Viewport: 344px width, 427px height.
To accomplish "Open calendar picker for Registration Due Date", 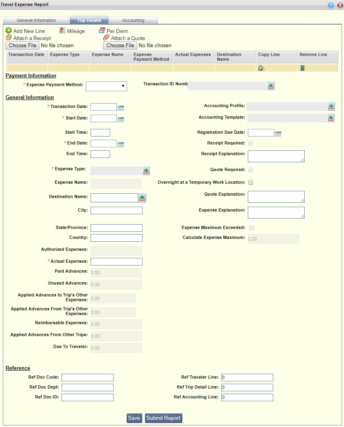I will [278, 134].
